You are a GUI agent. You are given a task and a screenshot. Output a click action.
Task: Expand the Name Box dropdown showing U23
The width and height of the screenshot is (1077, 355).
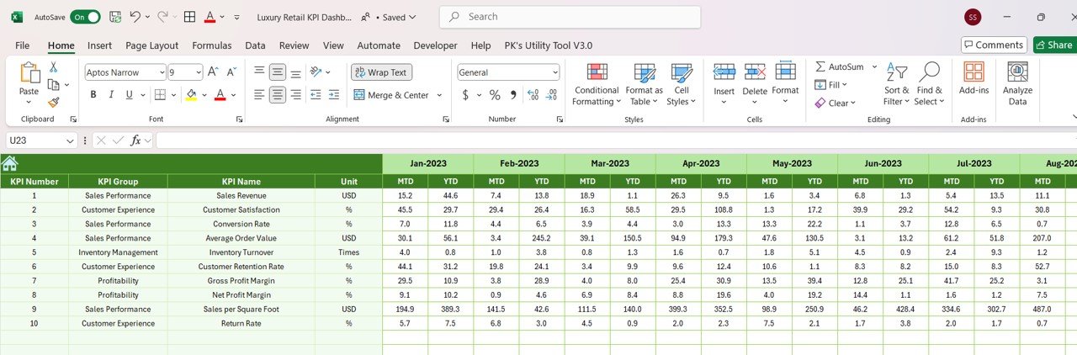pos(70,140)
